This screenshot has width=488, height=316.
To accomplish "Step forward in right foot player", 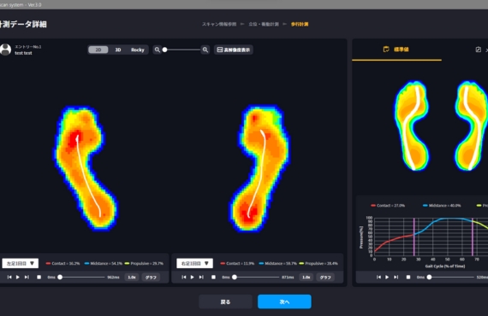I will [201, 277].
